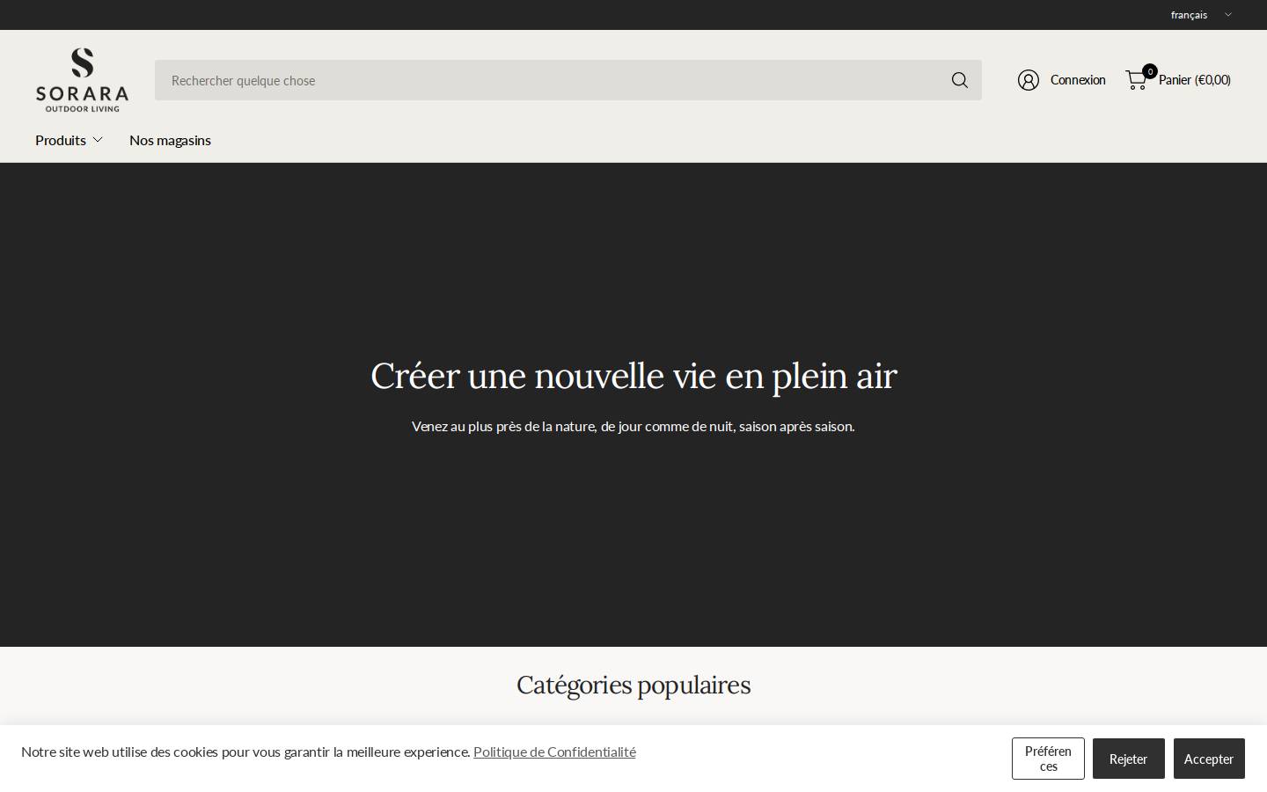
Task: Open the français language dropdown
Action: point(1201,15)
